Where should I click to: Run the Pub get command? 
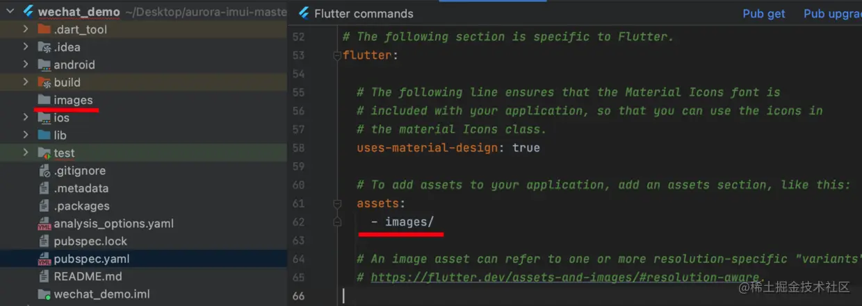coord(764,14)
